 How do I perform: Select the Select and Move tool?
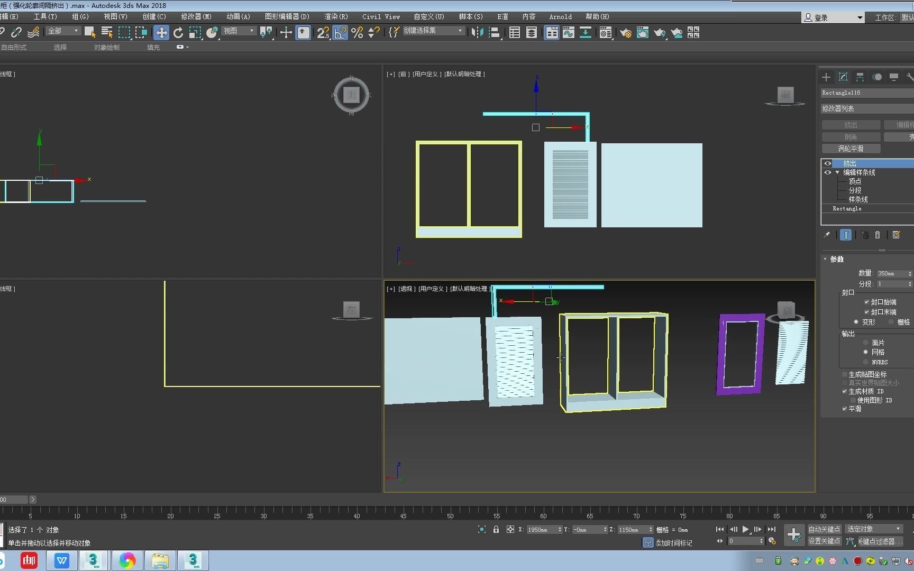(x=161, y=33)
